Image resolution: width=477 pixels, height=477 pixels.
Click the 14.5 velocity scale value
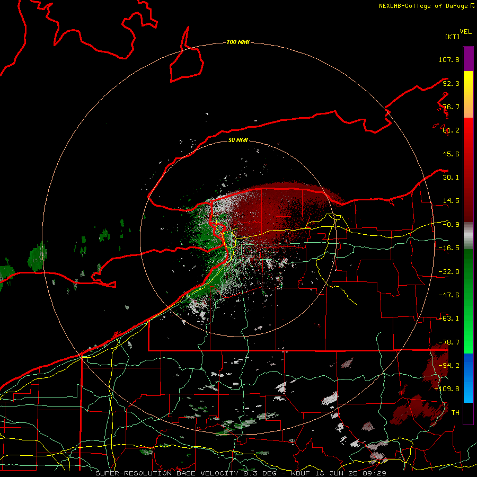tap(451, 201)
